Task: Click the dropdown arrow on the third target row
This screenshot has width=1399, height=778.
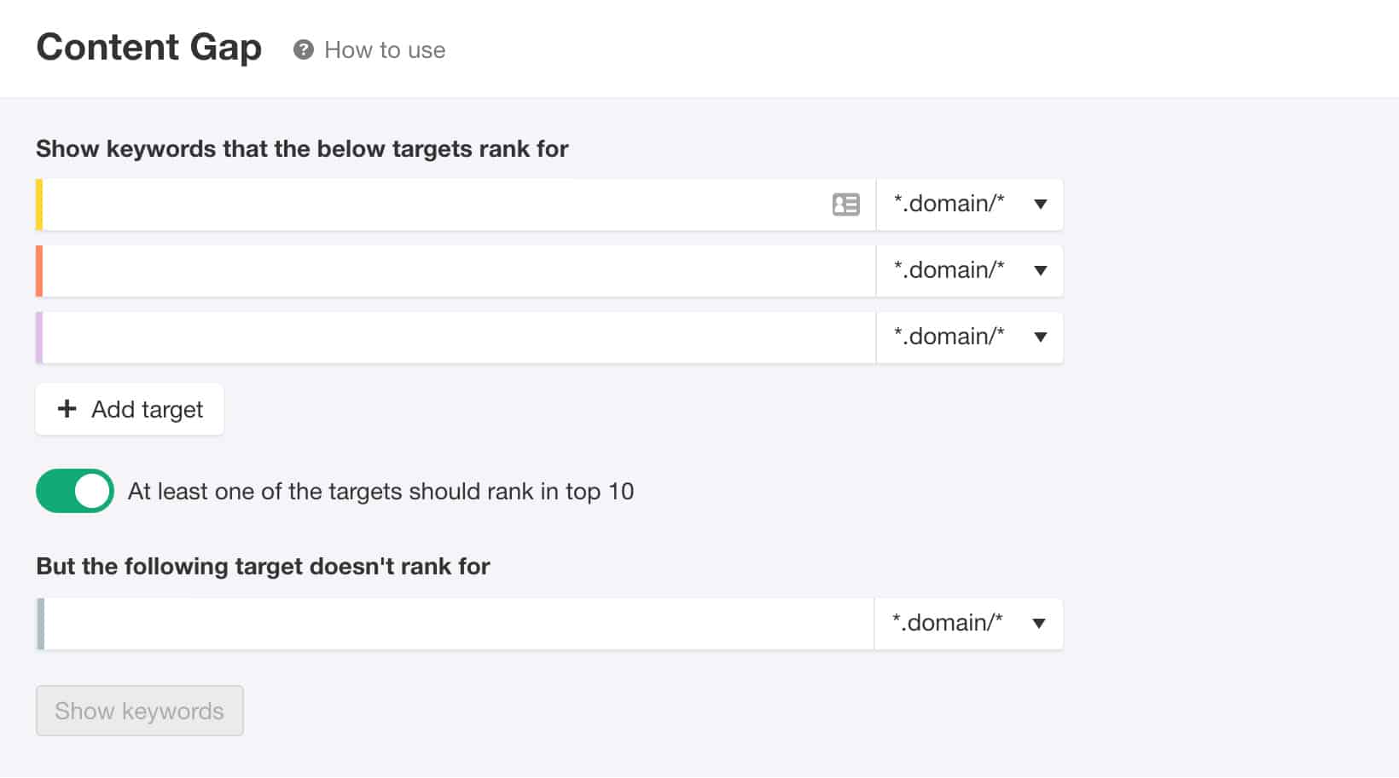Action: coord(1041,337)
